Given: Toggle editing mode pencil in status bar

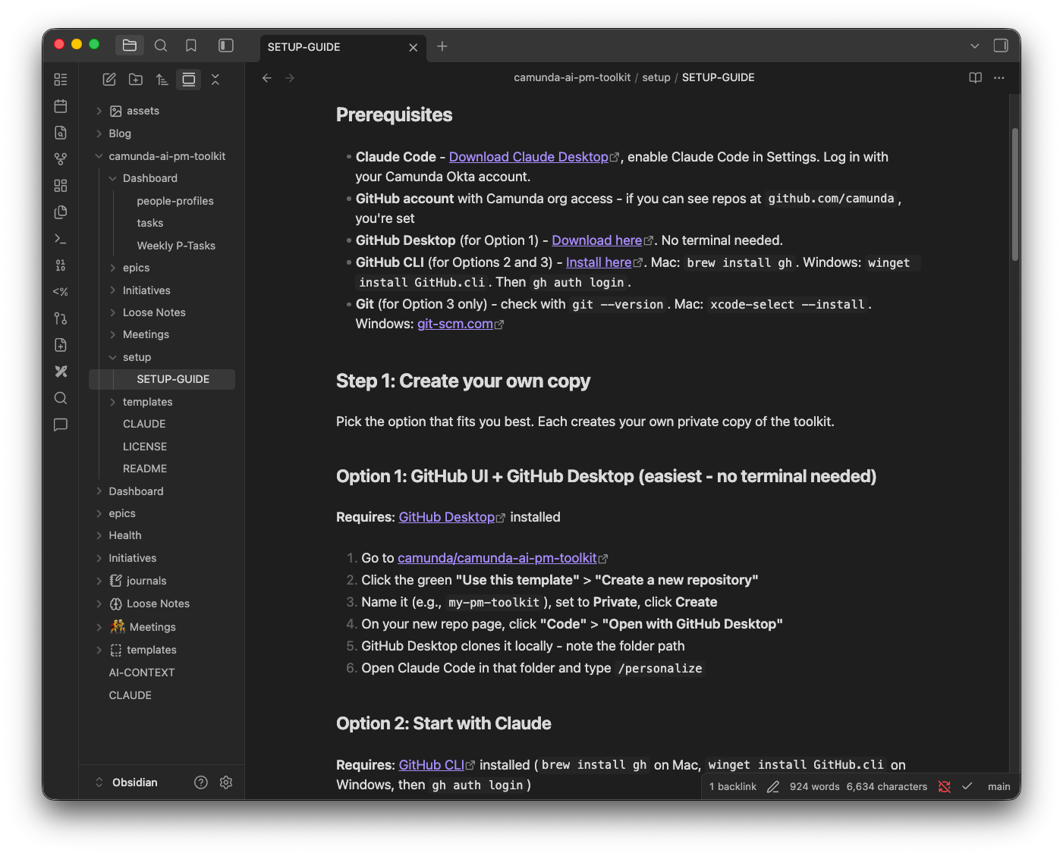Looking at the screenshot, I should point(773,787).
